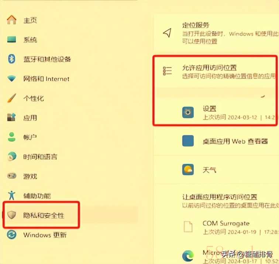Click the location services arrow icon
The width and height of the screenshot is (279, 264).
tap(167, 33)
